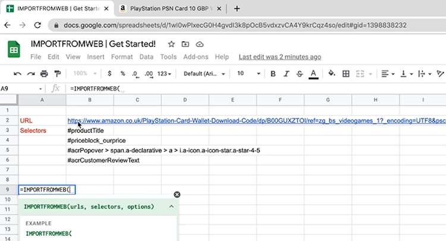Image resolution: width=446 pixels, height=241 pixels.
Task: Click the redo arrow icon
Action: (31, 74)
